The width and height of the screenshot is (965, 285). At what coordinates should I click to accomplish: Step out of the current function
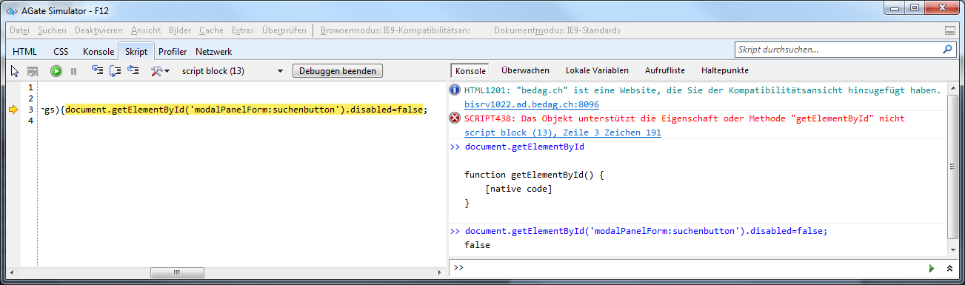133,71
